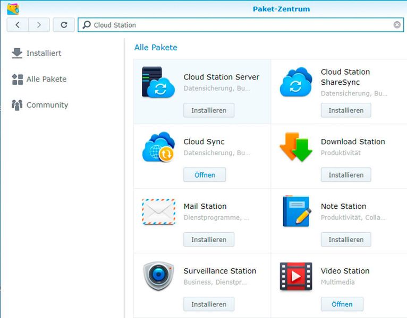This screenshot has width=407, height=318.
Task: Click the Installiert download icon
Action: 17,53
